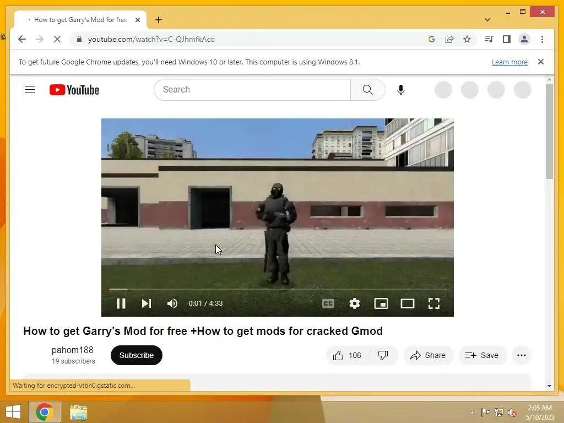Click the muted volume tray icon
This screenshot has width=564, height=423.
click(x=512, y=413)
